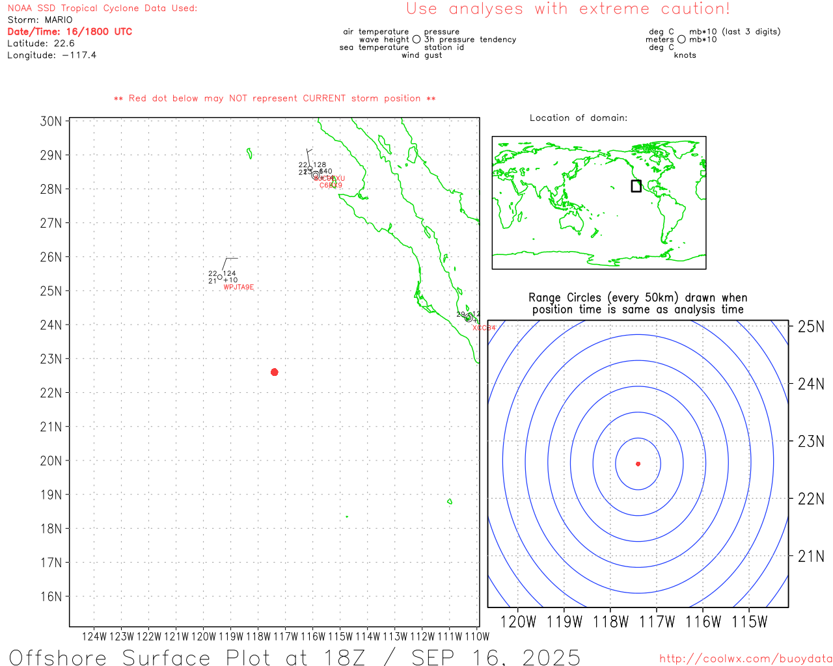Click the '+10' pressure tendency at WPJTA9E station
The height and width of the screenshot is (666, 833).
231,280
